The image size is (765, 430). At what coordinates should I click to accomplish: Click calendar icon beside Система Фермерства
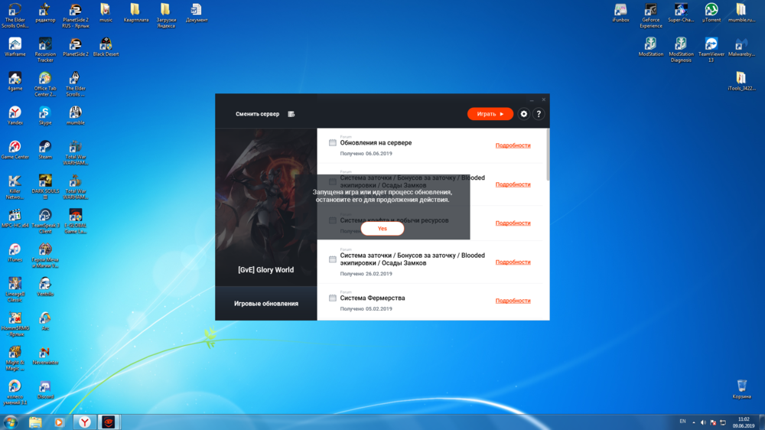333,298
